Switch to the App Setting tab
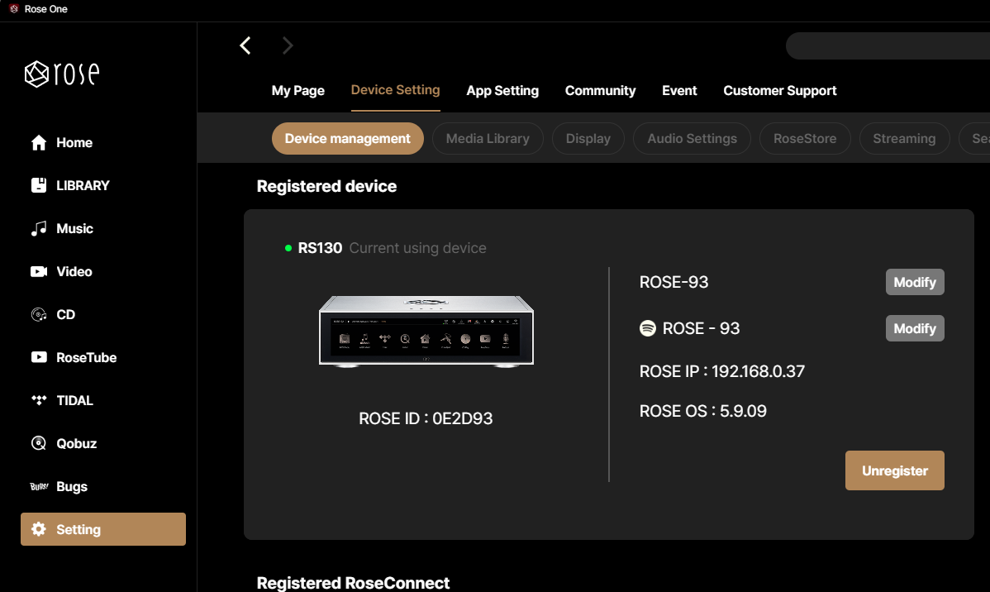 pos(502,91)
